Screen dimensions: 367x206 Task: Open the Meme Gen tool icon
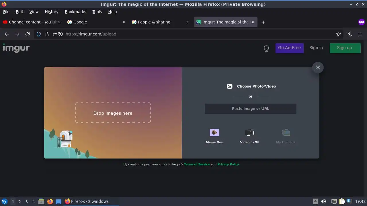pos(214,132)
